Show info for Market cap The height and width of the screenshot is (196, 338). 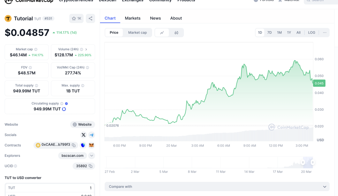click(36, 49)
